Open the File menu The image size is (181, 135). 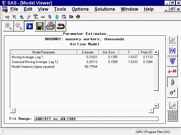[14, 9]
